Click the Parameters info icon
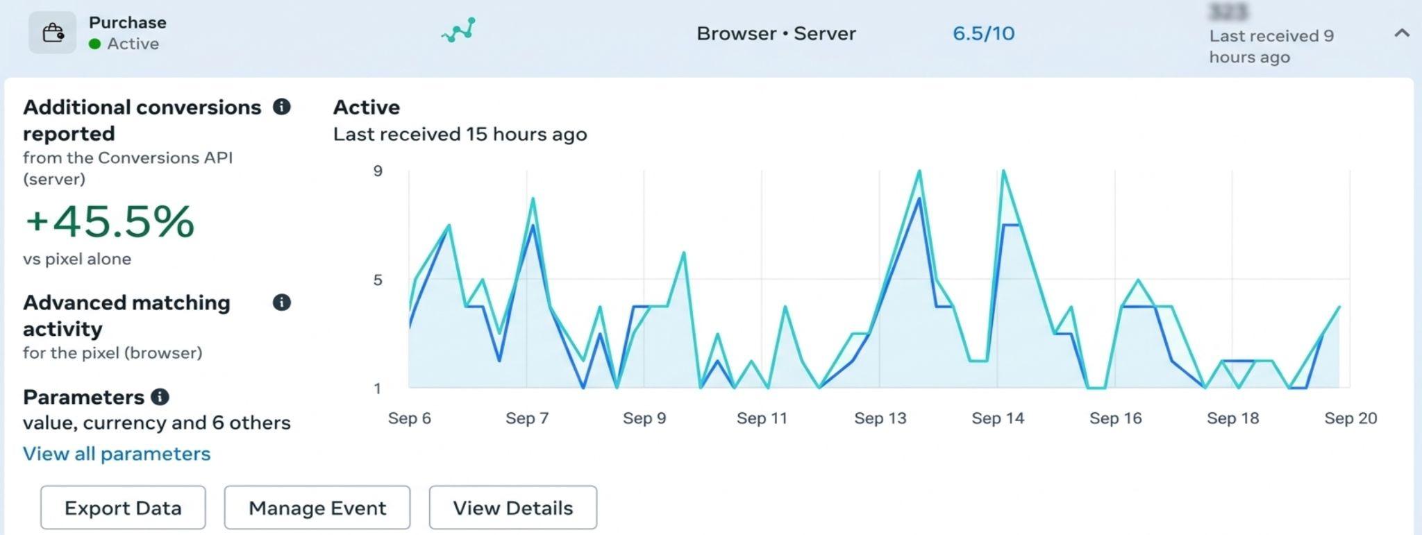Screen dimensions: 1422x535 (x=160, y=397)
